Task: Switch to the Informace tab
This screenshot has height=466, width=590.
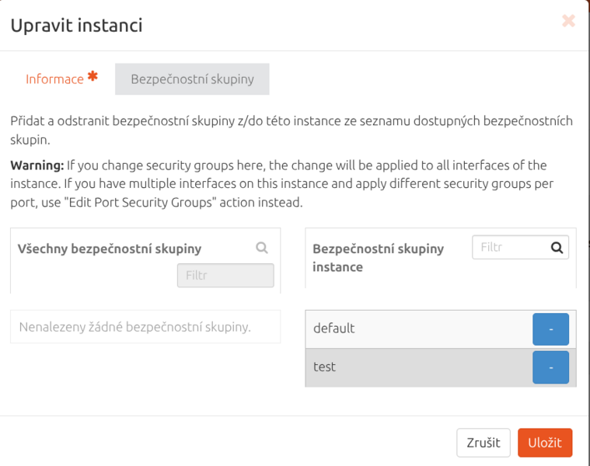Action: pos(54,79)
